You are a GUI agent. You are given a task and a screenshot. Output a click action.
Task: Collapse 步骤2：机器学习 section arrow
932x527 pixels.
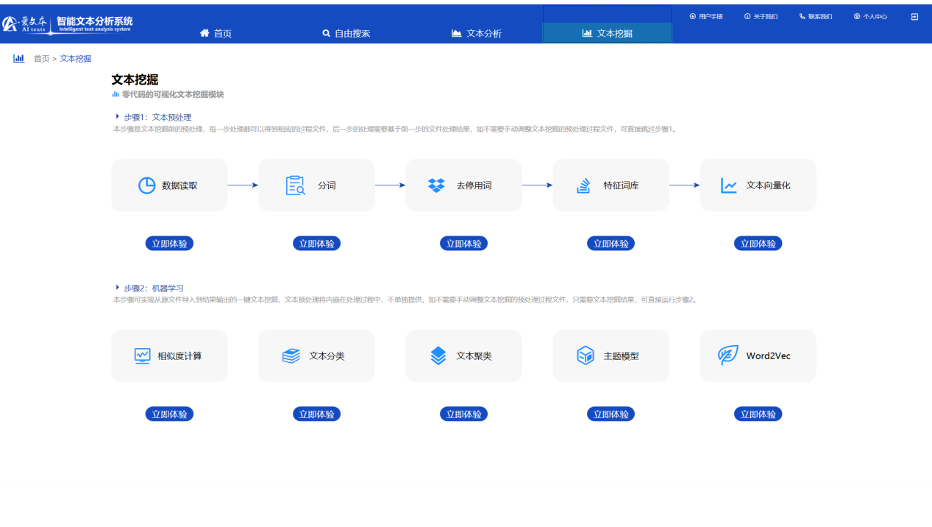(117, 287)
